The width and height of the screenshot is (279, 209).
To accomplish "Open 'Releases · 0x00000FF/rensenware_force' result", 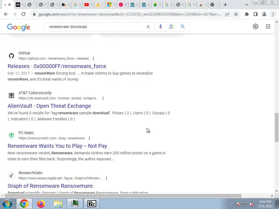I will click(57, 66).
